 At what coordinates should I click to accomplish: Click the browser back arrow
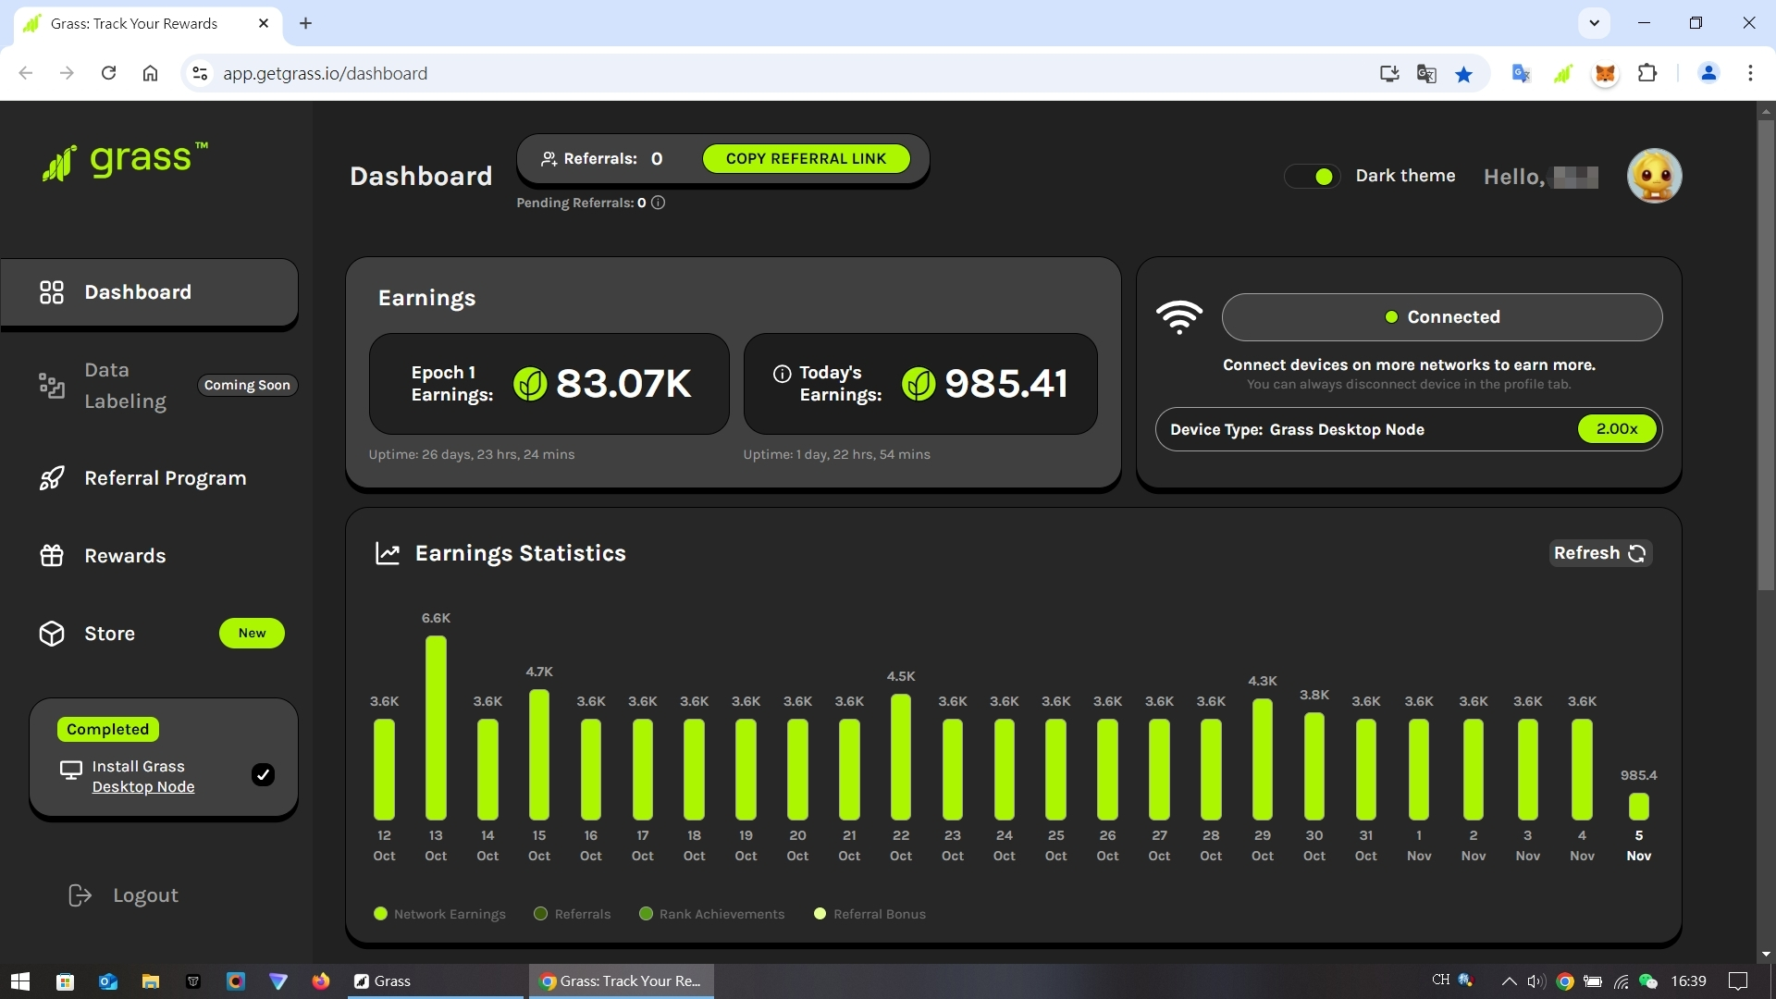(x=26, y=73)
